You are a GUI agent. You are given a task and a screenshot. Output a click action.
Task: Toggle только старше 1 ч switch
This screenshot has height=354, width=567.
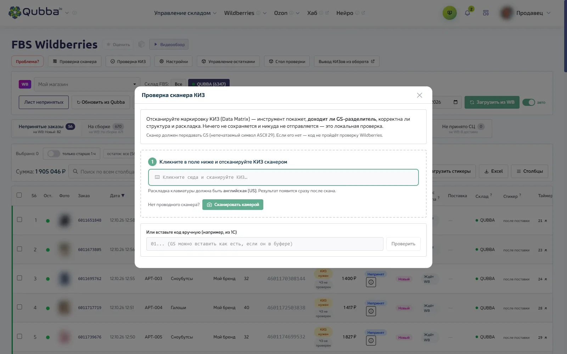pyautogui.click(x=54, y=154)
